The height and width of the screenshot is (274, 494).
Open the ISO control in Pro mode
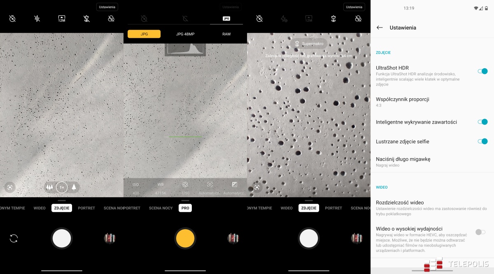136,185
